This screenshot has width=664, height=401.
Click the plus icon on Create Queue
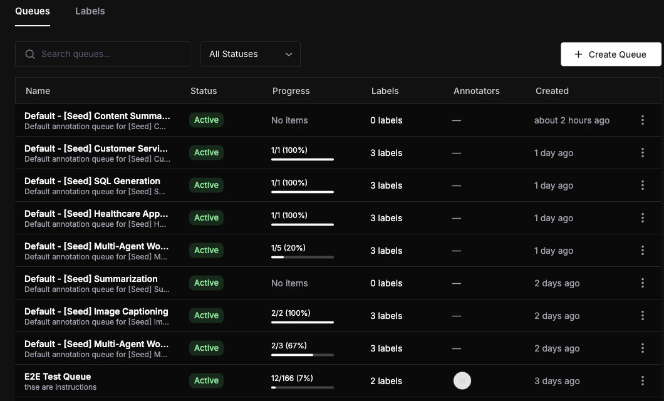point(578,55)
